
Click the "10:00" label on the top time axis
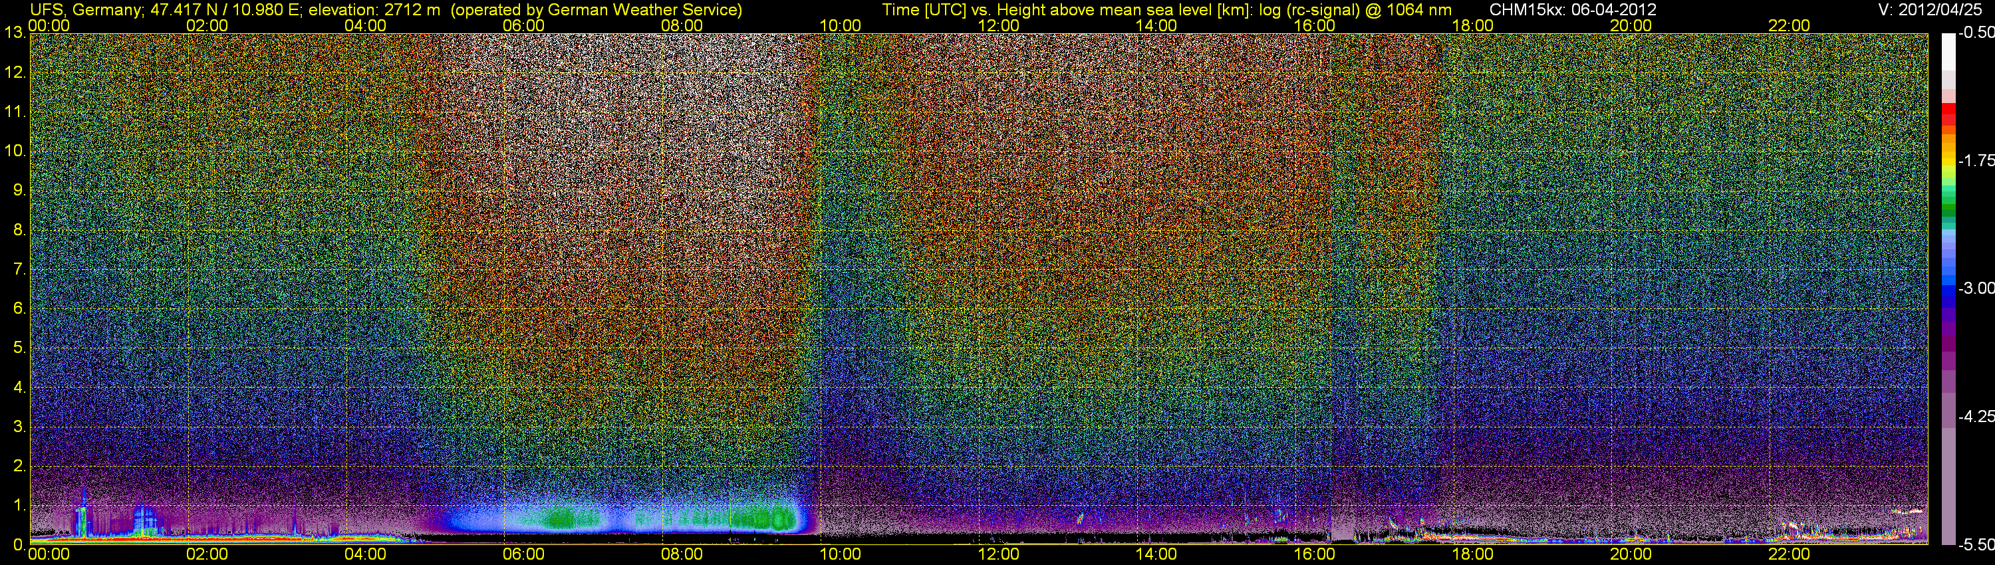[x=841, y=25]
